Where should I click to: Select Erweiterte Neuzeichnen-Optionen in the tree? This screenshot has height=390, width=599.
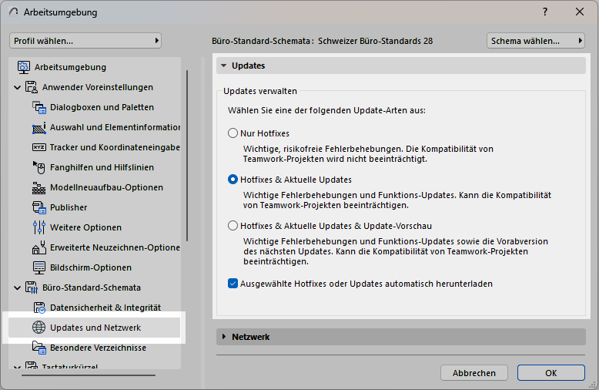115,247
